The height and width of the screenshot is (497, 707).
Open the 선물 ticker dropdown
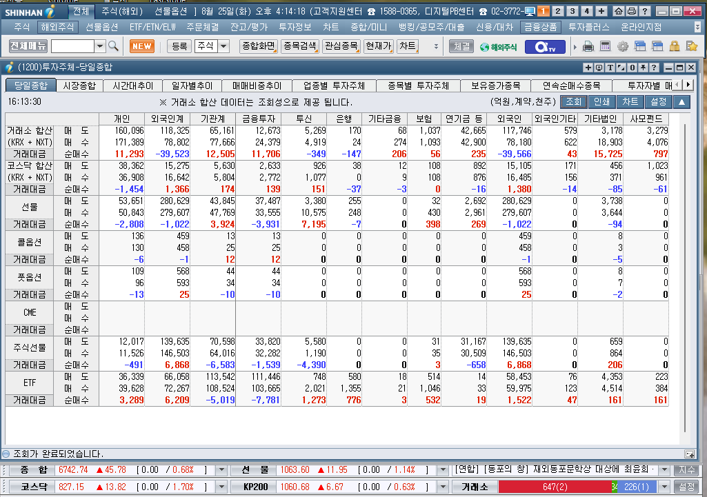tap(443, 470)
